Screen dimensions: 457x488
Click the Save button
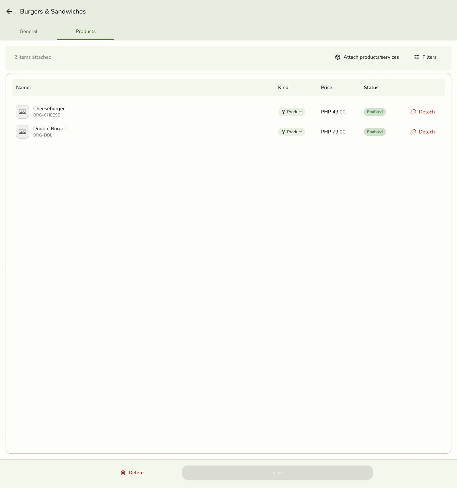pyautogui.click(x=277, y=473)
